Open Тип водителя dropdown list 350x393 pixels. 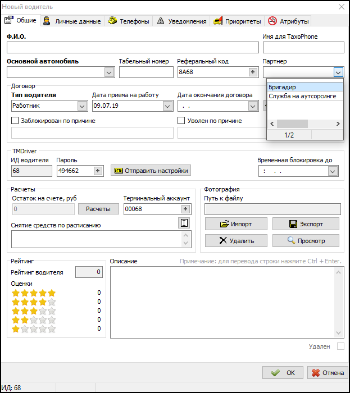click(x=82, y=106)
